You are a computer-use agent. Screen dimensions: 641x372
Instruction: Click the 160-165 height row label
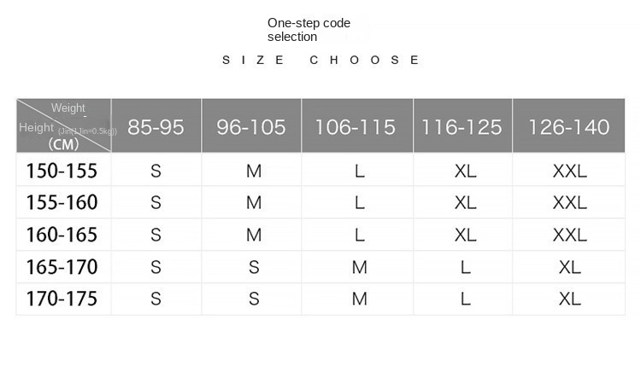62,235
